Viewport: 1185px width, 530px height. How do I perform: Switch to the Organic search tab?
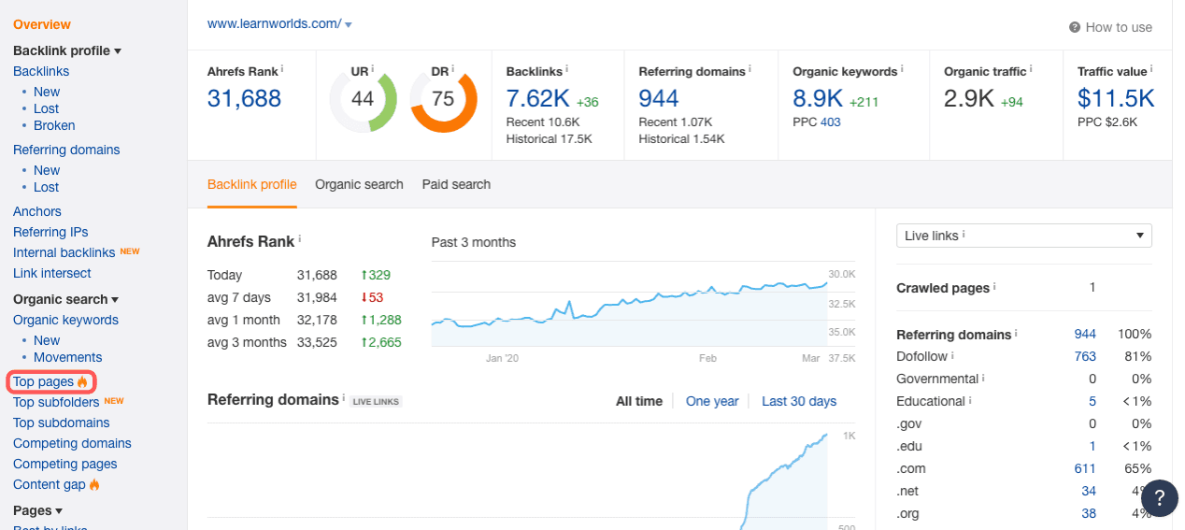pos(359,184)
